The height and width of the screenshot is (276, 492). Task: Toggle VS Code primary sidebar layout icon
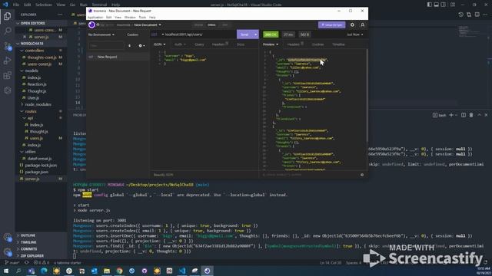click(429, 5)
